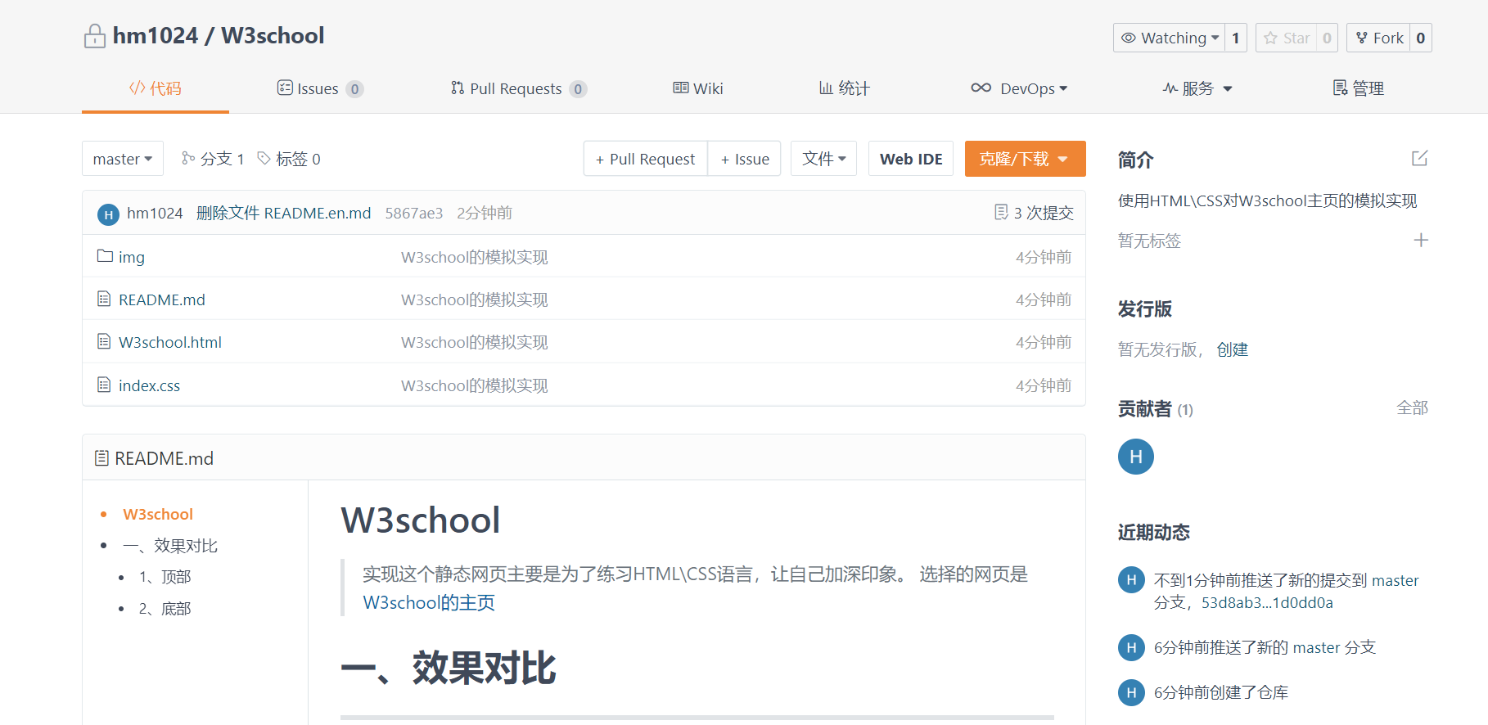Click the index.css row commit message
The width and height of the screenshot is (1488, 725).
475,385
